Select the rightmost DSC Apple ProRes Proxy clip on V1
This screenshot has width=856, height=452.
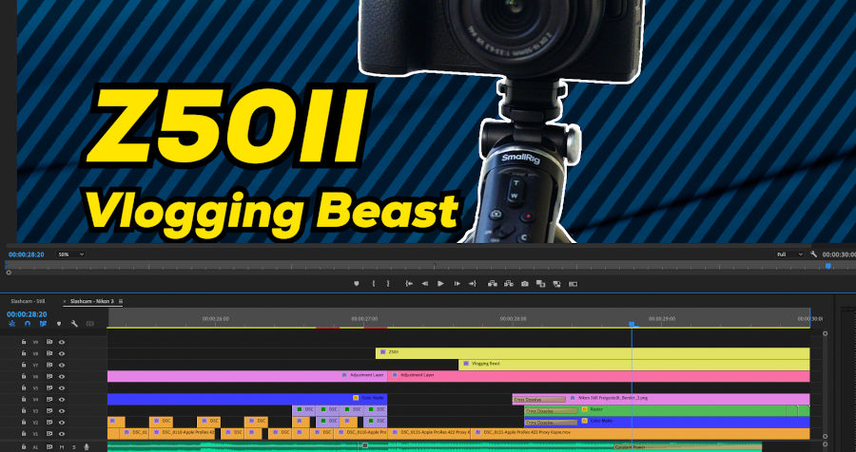coord(640,433)
